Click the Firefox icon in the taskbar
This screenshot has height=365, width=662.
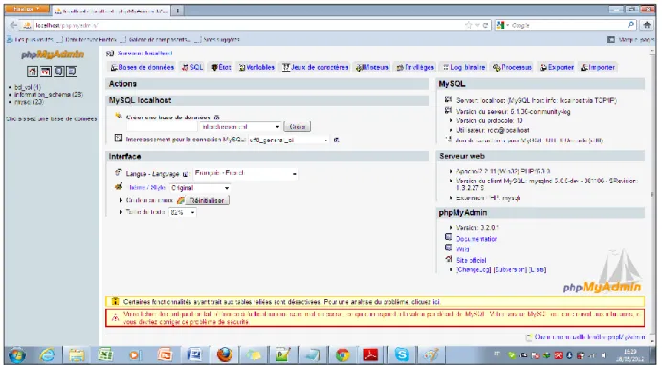pos(225,354)
